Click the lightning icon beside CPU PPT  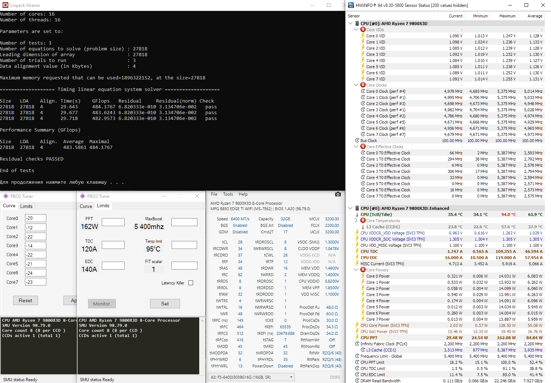pyautogui.click(x=357, y=337)
